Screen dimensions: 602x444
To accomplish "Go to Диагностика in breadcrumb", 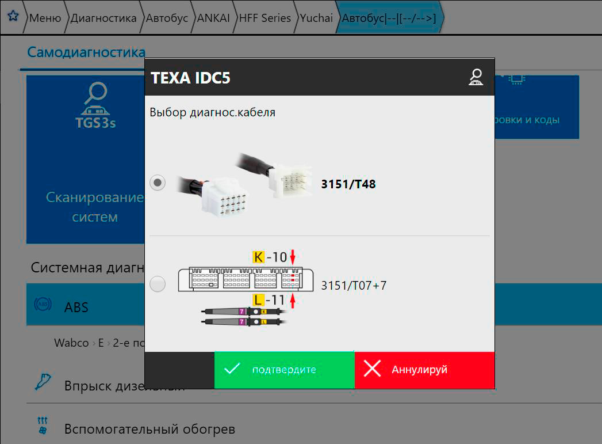I will 103,18.
